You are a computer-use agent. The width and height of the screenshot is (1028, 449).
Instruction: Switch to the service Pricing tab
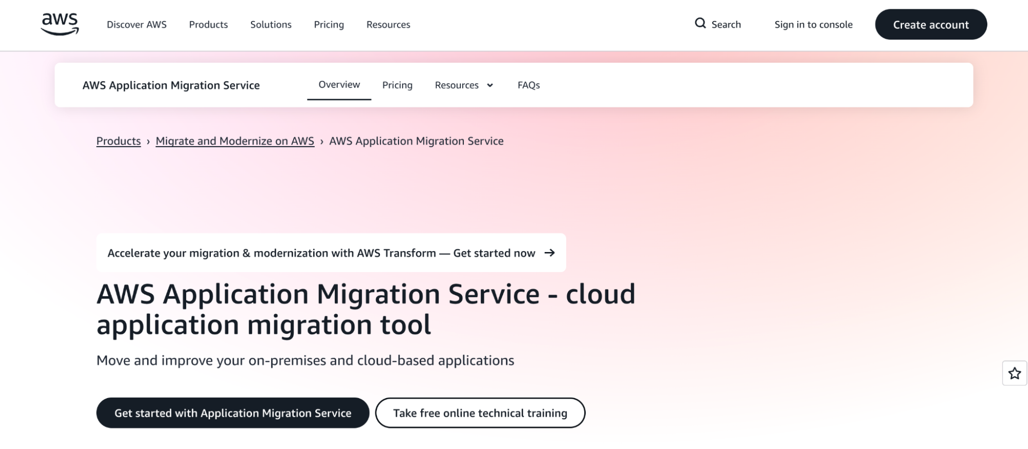397,85
